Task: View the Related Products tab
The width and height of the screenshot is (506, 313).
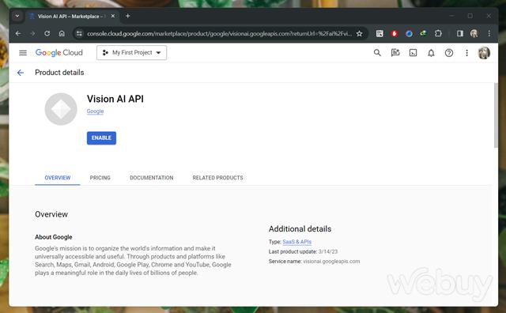Action: (x=218, y=178)
